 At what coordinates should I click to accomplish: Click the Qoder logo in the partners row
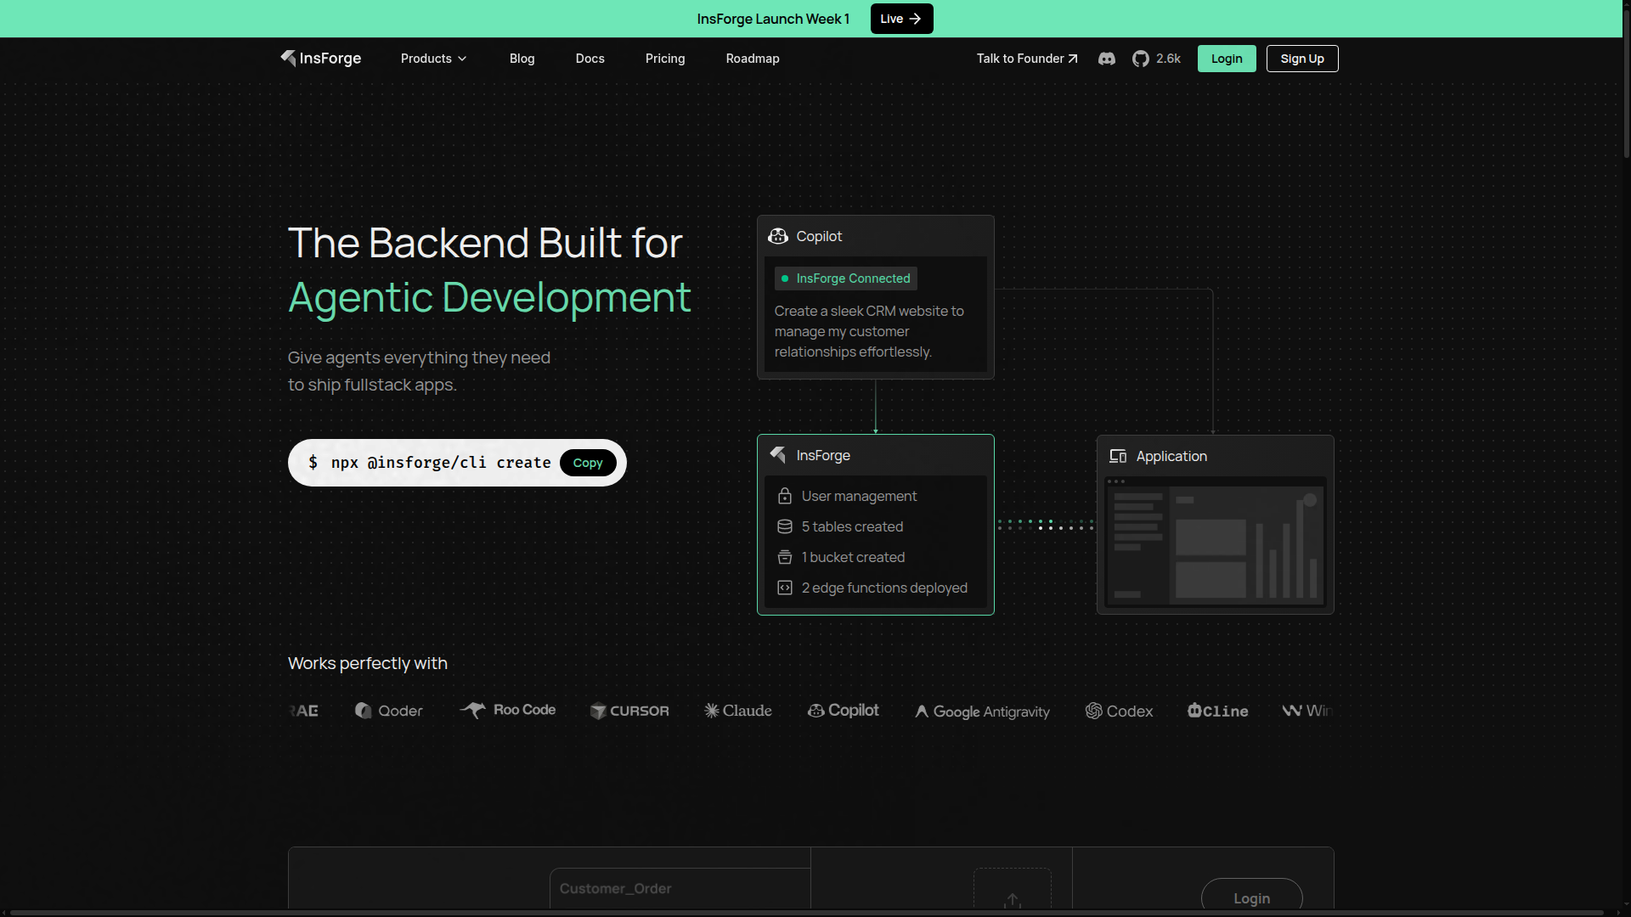point(387,712)
